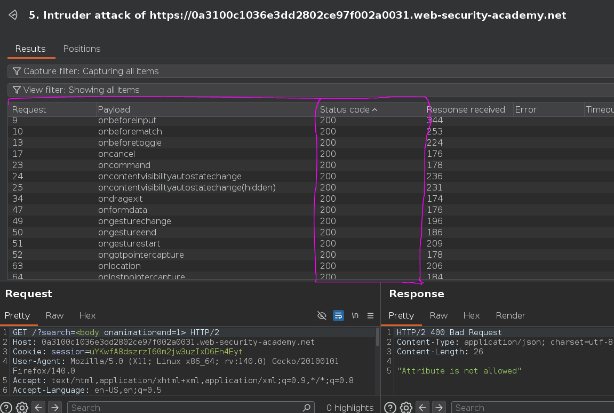Open the Request panel hamburger menu
This screenshot has height=413, width=614.
point(370,315)
